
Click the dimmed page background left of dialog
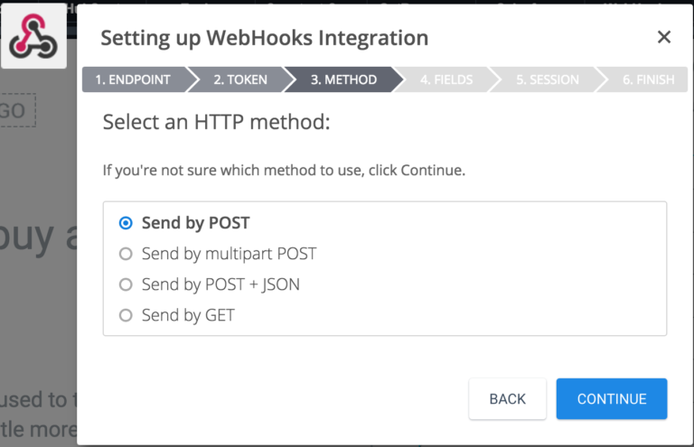pyautogui.click(x=36, y=298)
